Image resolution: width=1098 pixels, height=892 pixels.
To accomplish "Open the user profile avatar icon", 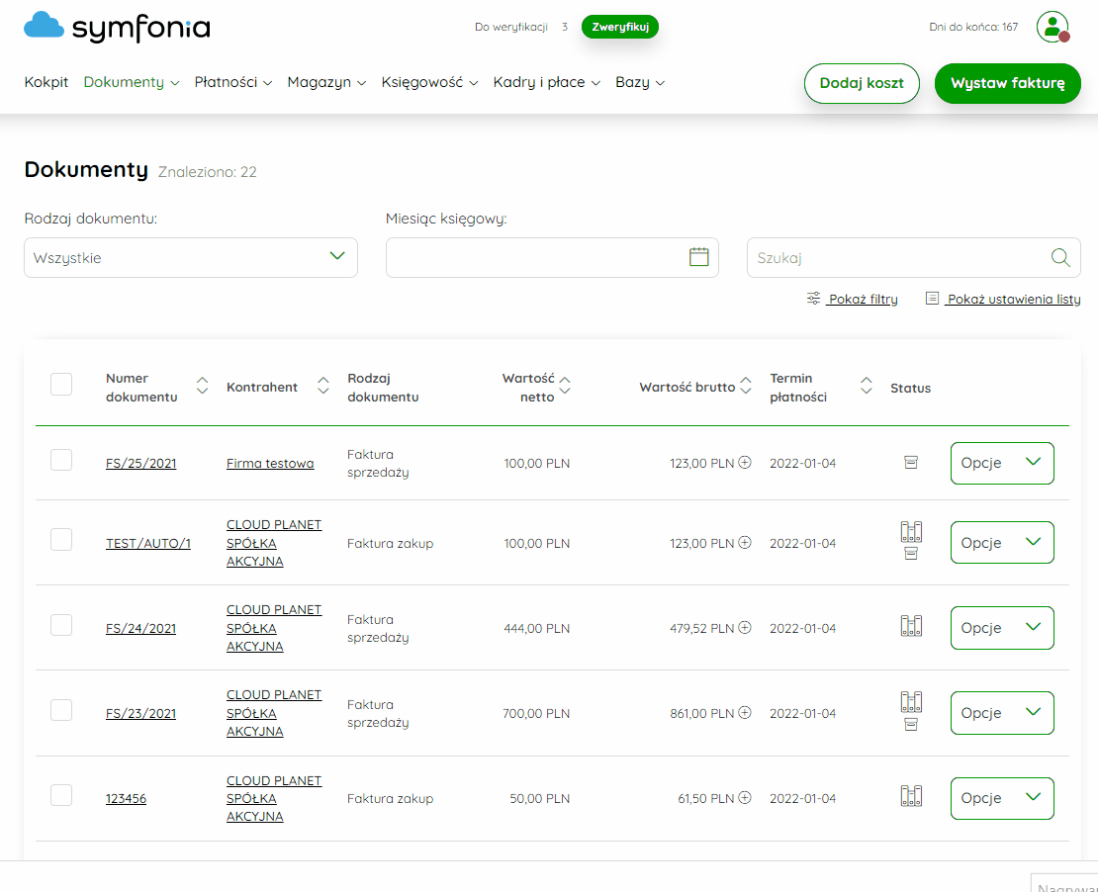I will pos(1052,28).
